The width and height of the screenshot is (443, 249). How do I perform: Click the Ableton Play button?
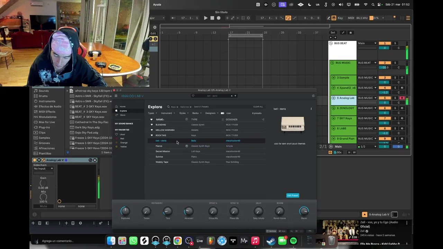[206, 18]
